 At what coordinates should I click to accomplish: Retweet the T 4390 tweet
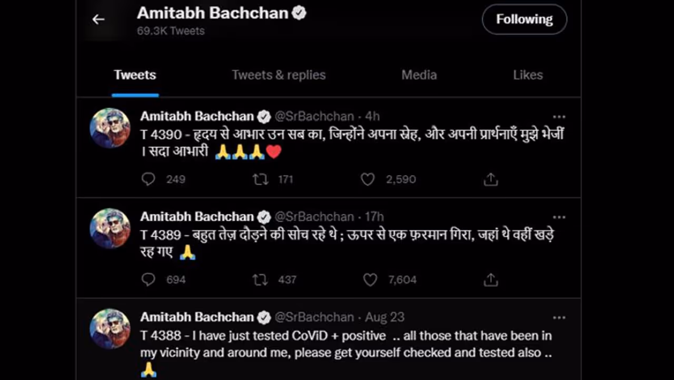(260, 179)
